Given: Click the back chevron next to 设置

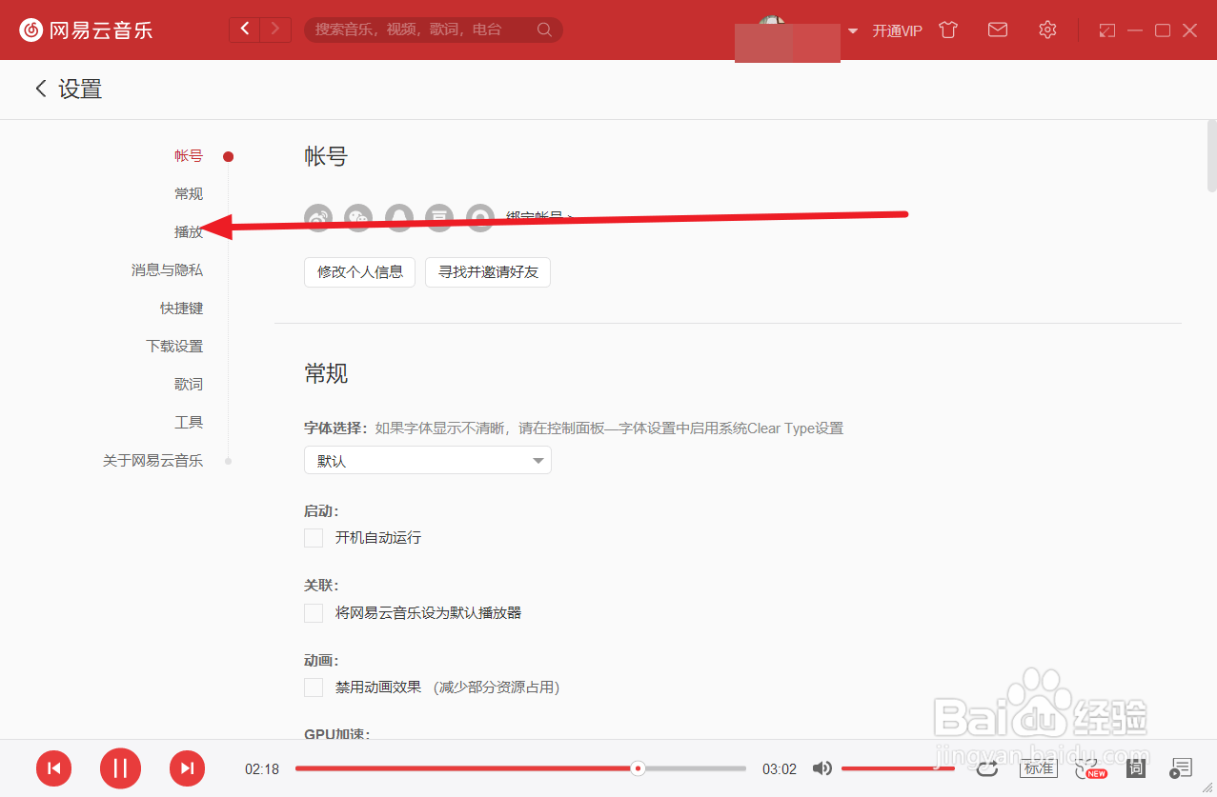Looking at the screenshot, I should (x=41, y=89).
